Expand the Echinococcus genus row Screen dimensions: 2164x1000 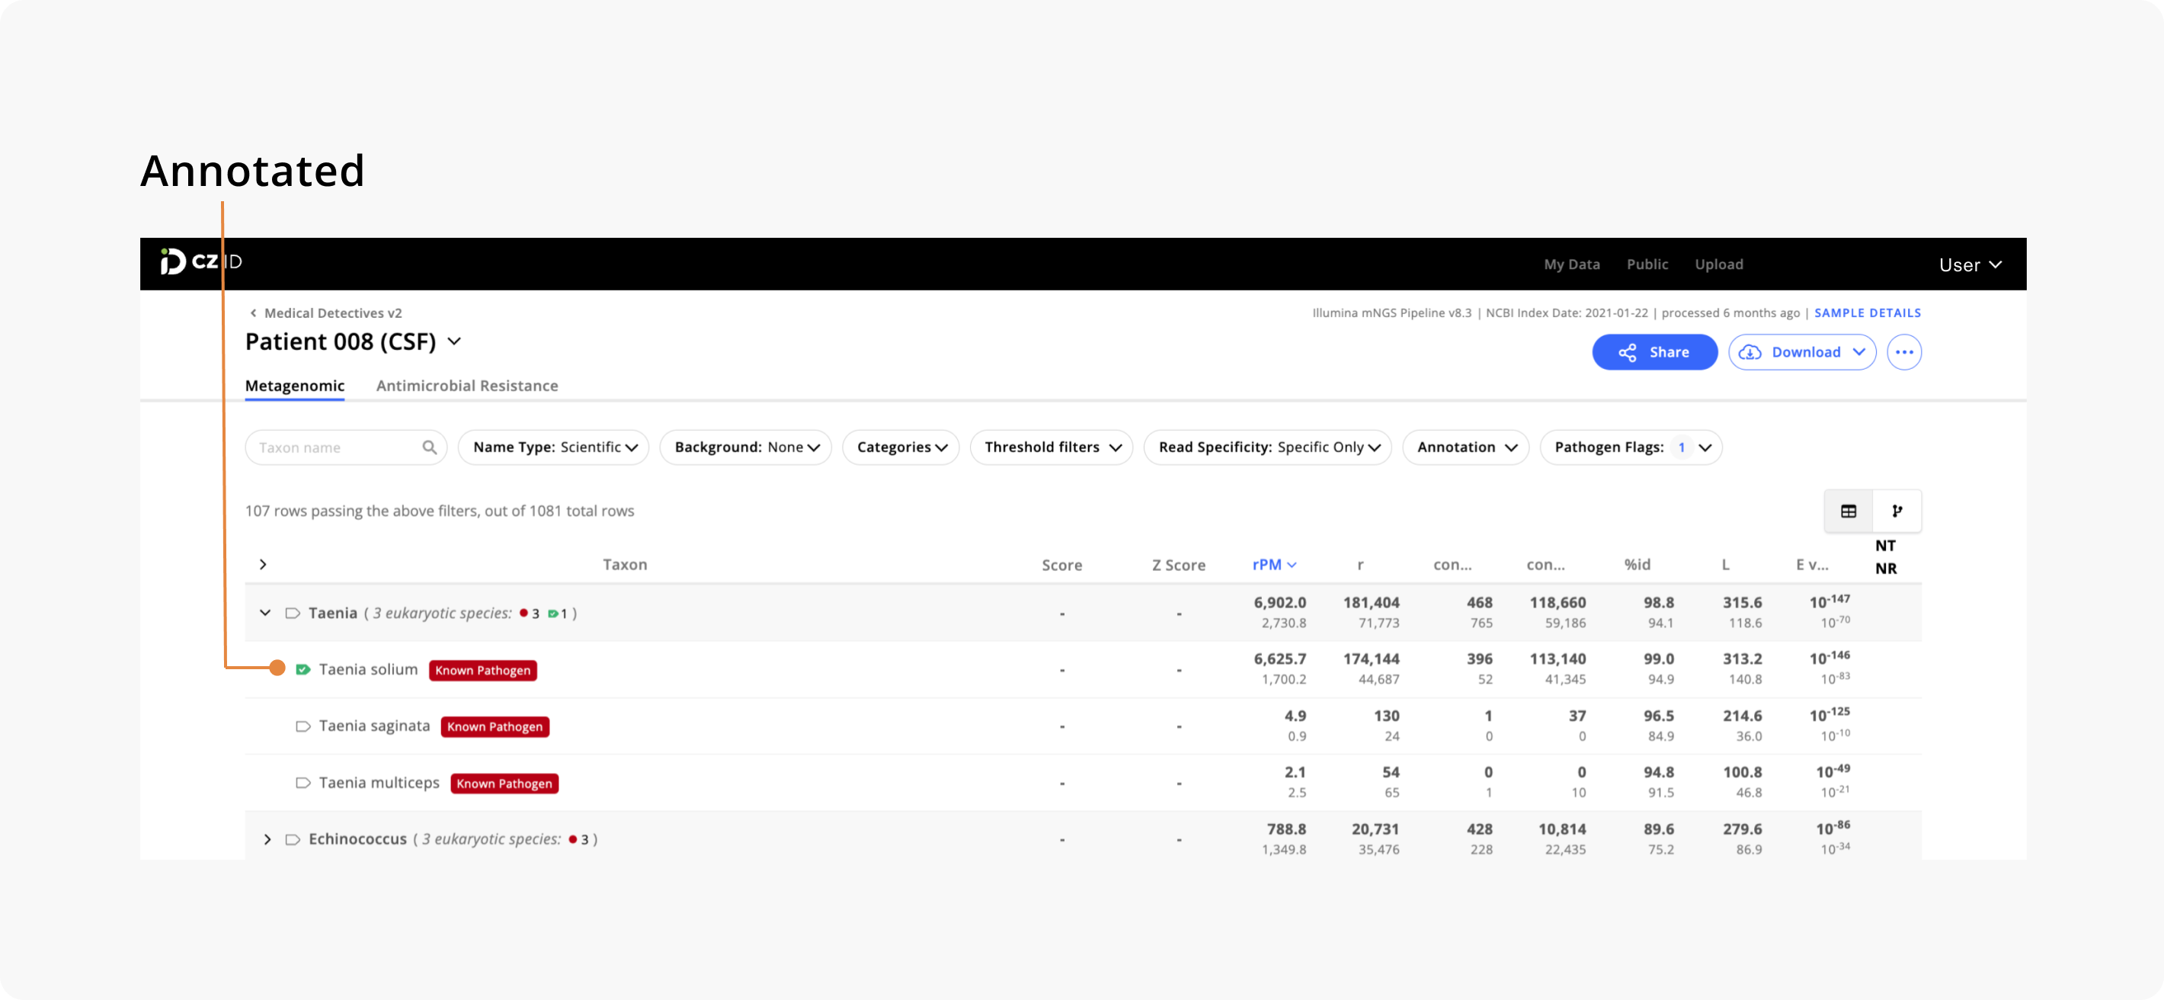pos(267,839)
